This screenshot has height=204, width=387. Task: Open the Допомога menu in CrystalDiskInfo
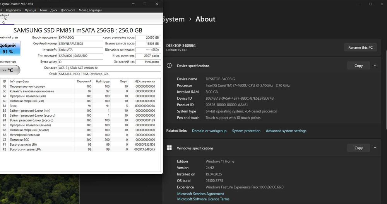[x=68, y=10]
